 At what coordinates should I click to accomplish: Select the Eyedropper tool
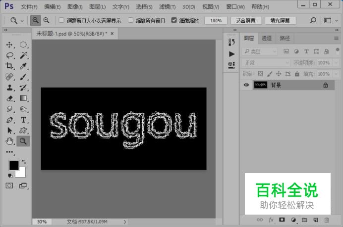coord(23,66)
